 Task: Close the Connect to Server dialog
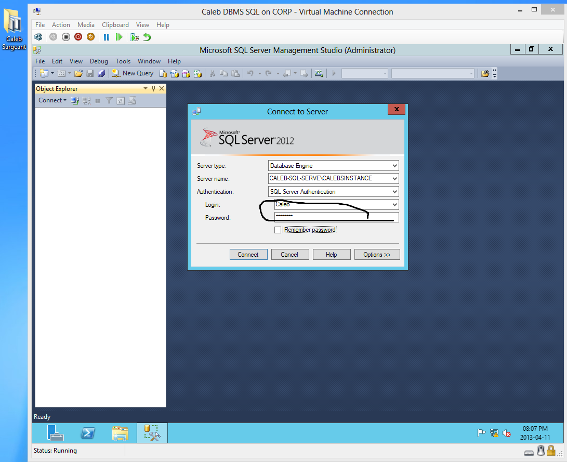[397, 109]
